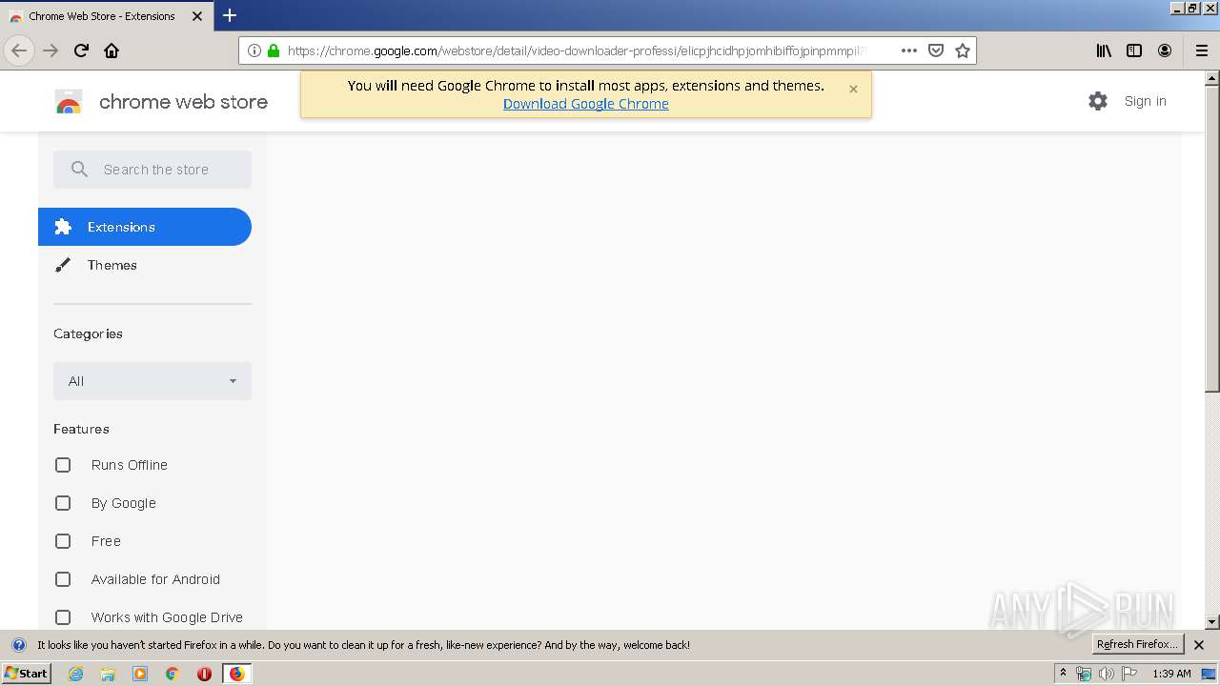This screenshot has width=1220, height=686.
Task: Click Sign in
Action: (x=1145, y=101)
